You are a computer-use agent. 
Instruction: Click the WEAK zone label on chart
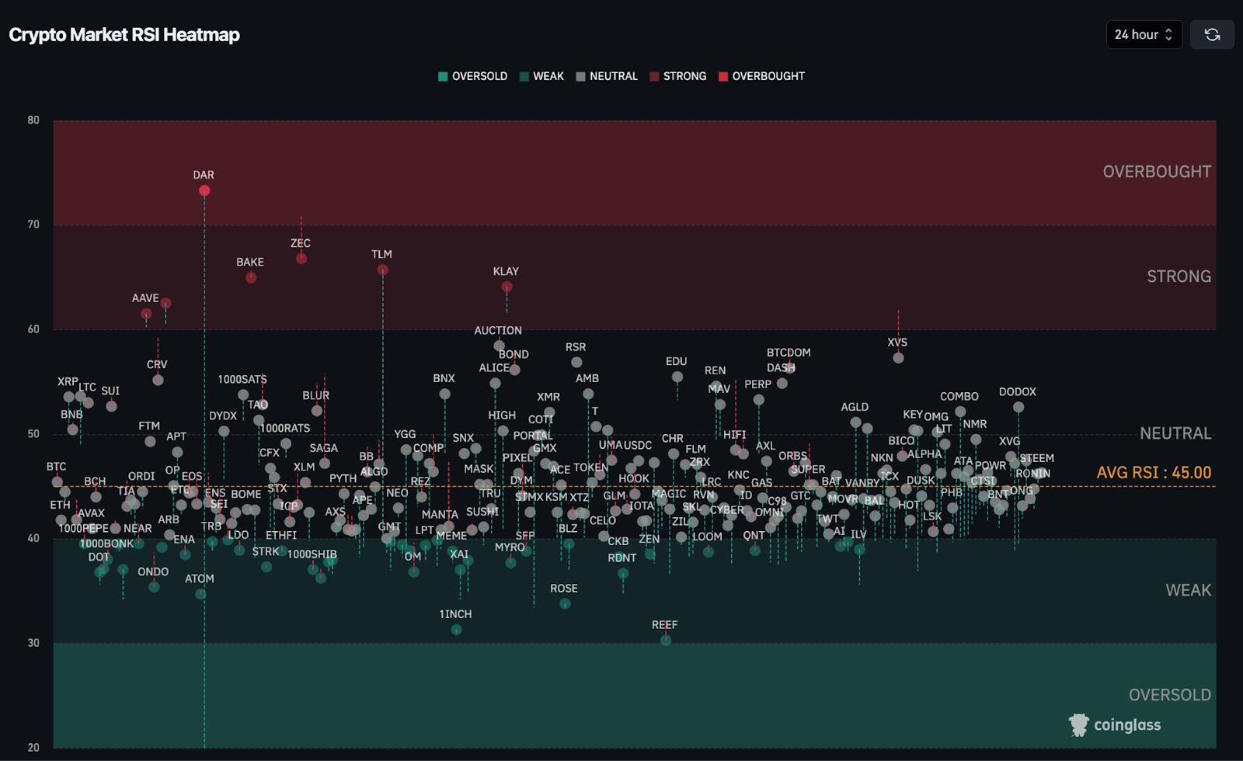(1189, 590)
